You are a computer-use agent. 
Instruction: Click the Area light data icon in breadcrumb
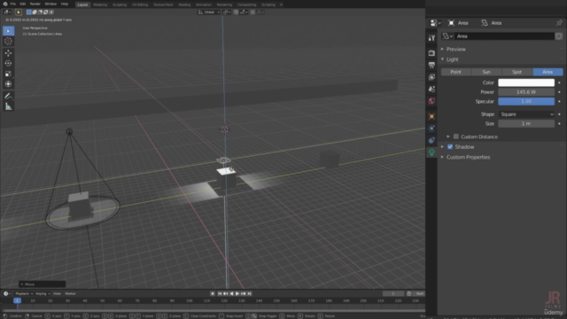(x=485, y=23)
